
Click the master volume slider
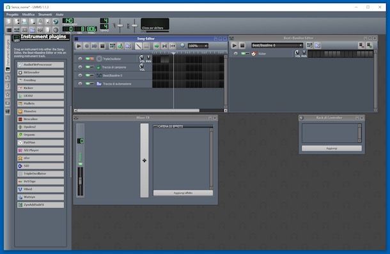tap(120, 26)
